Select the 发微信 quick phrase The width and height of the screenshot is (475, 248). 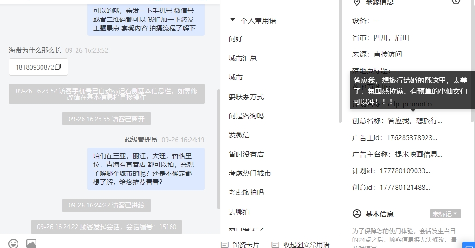(x=239, y=135)
